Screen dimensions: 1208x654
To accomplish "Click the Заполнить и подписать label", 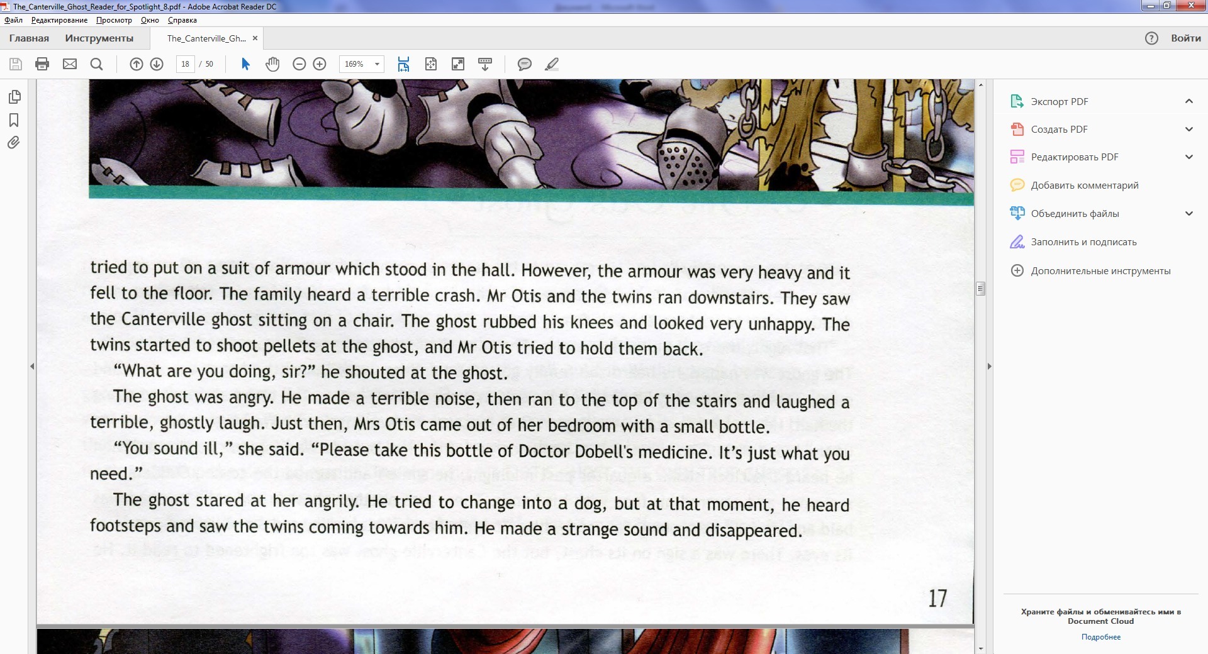I will coord(1083,241).
